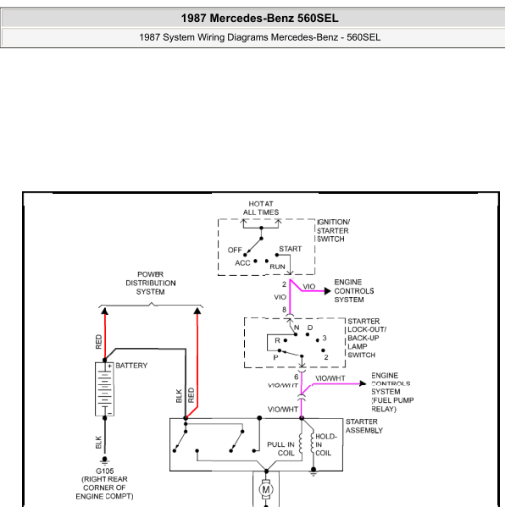Click the P gear position label
The image size is (505, 507).
[x=275, y=357]
